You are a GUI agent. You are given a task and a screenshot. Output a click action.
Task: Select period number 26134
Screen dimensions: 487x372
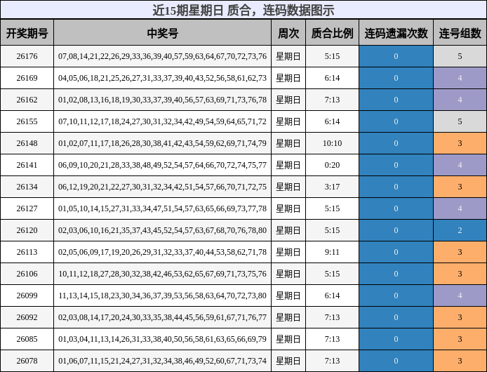click(x=27, y=187)
